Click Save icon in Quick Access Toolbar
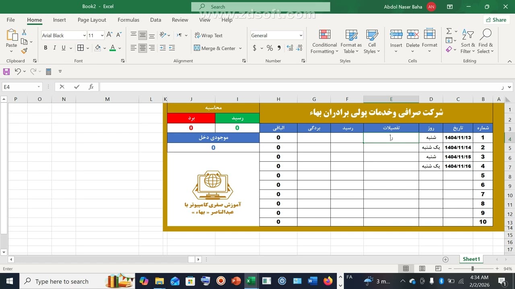Screen dimensions: 515x289 point(6,71)
